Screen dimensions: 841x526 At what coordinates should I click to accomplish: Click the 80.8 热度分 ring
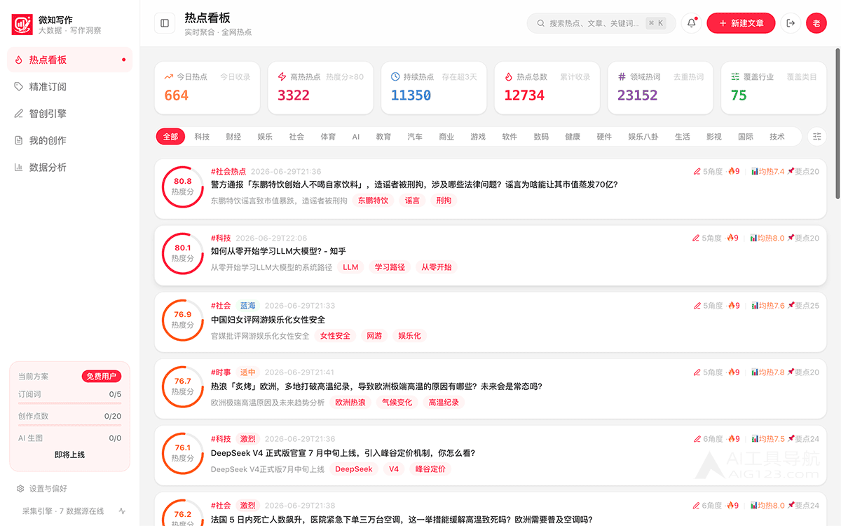point(183,186)
